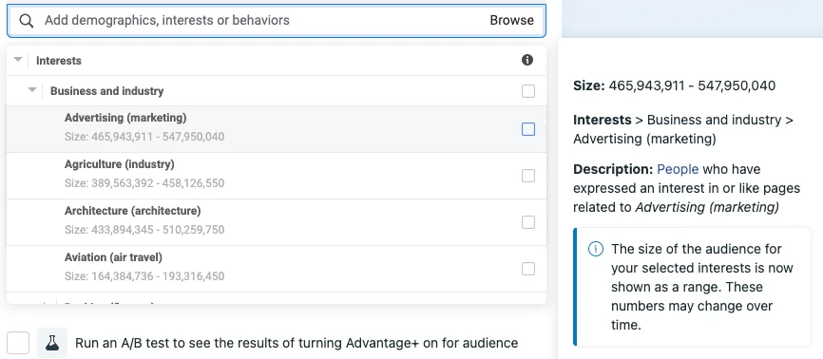Click the info icon in range notice
The height and width of the screenshot is (359, 823).
point(596,249)
